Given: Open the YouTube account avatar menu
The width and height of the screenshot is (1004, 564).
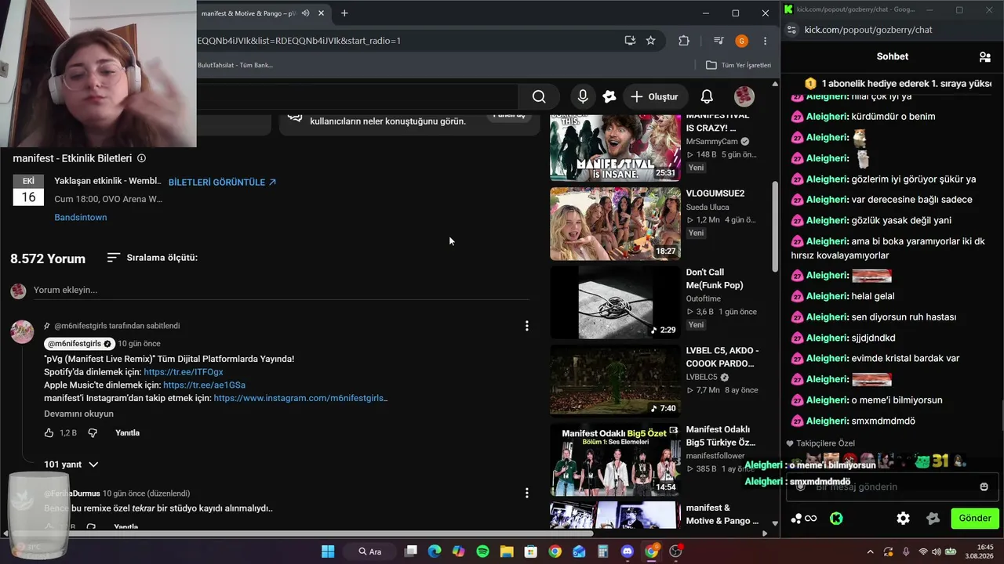Looking at the screenshot, I should (744, 96).
